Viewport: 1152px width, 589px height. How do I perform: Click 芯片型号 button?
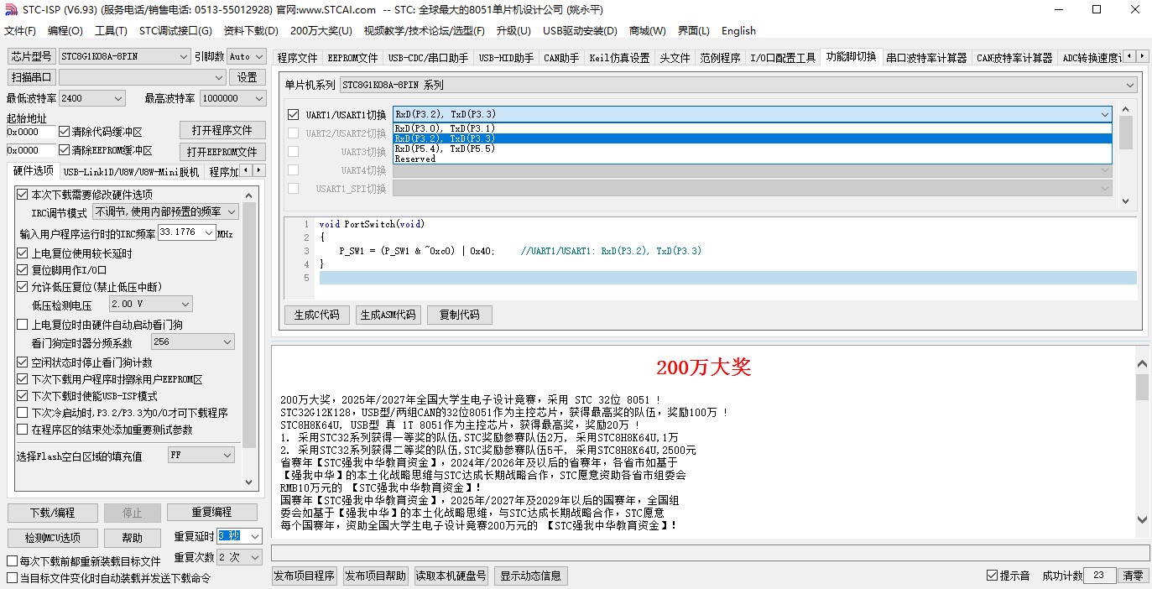[32, 56]
